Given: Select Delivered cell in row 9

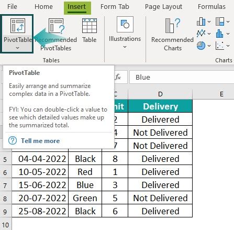Looking at the screenshot, I should 160,211.
